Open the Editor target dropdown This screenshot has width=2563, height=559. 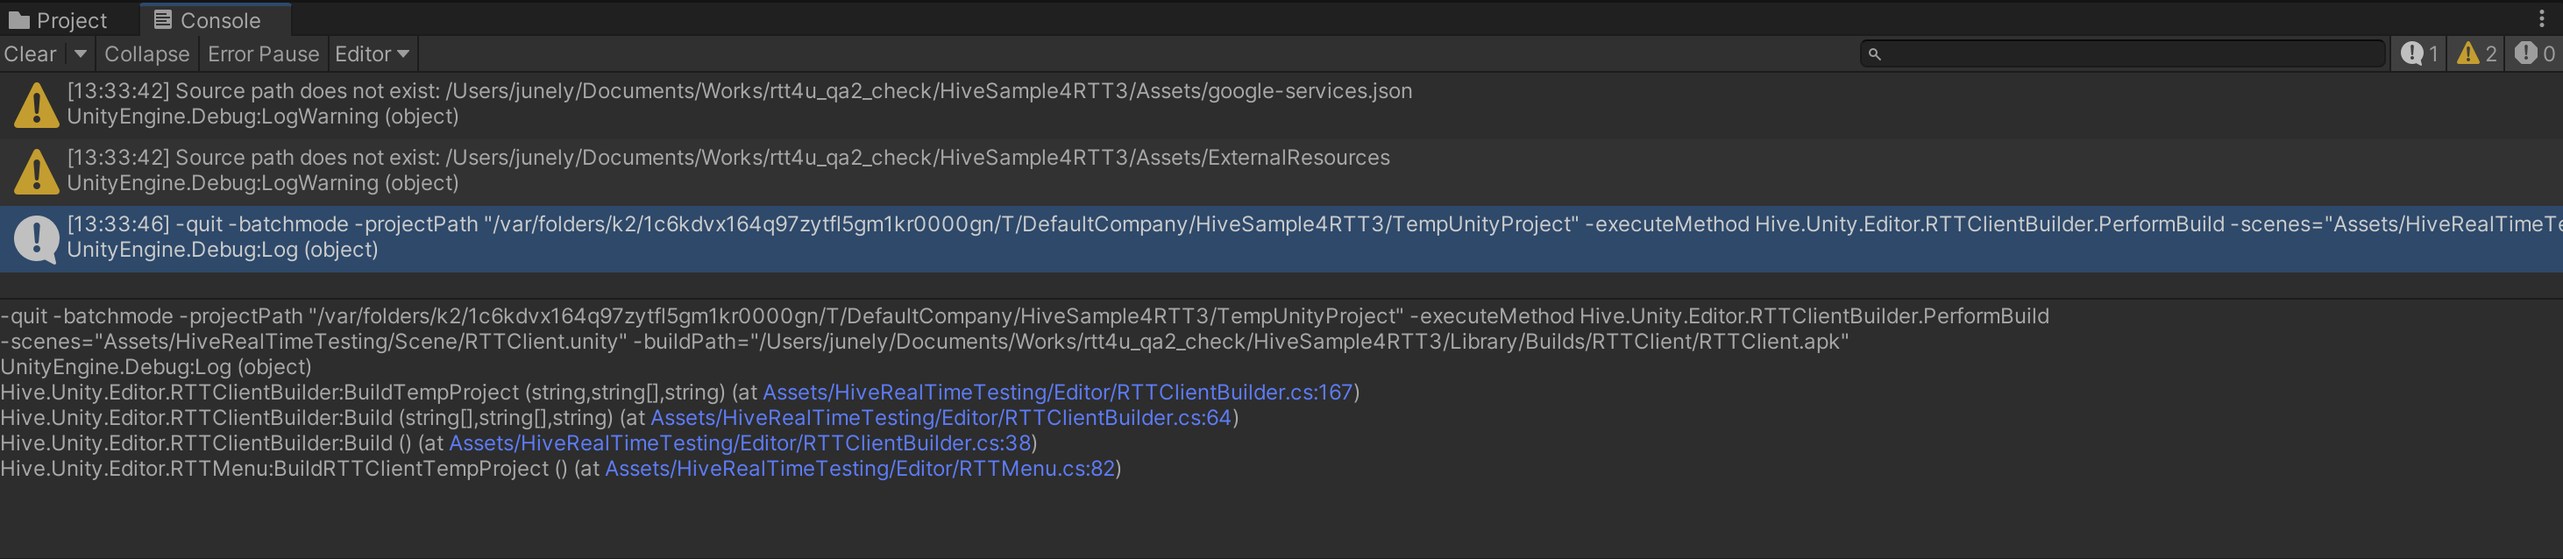coord(371,53)
